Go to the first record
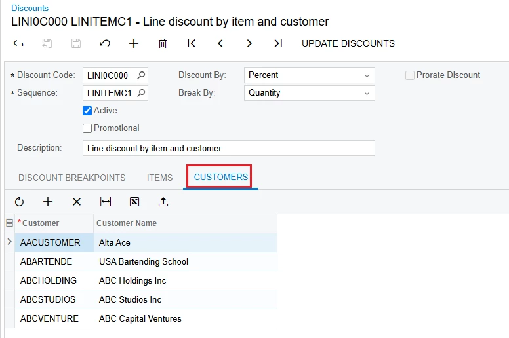509x338 pixels. click(x=192, y=43)
